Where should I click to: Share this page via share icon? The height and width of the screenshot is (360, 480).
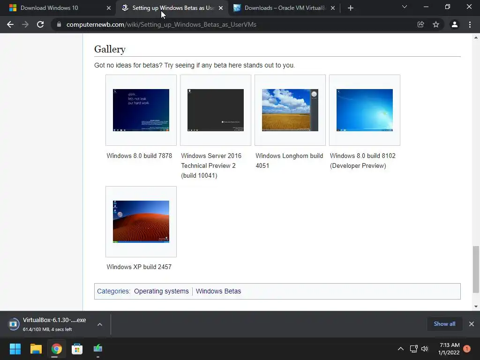coord(420,24)
